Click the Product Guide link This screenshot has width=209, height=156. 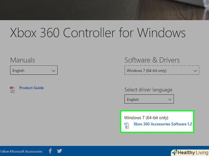[x=32, y=88]
